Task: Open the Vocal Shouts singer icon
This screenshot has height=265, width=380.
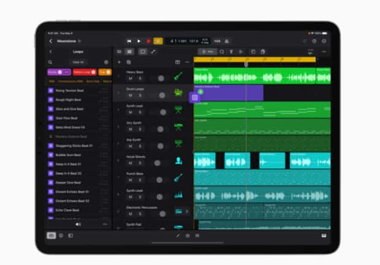Action: click(178, 160)
